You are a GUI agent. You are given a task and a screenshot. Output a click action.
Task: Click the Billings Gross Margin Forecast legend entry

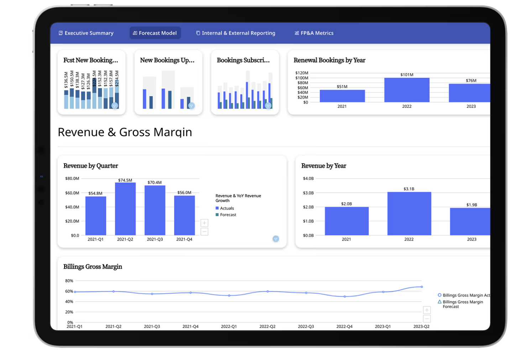[463, 304]
